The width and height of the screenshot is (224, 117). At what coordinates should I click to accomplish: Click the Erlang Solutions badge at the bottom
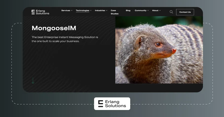click(112, 104)
